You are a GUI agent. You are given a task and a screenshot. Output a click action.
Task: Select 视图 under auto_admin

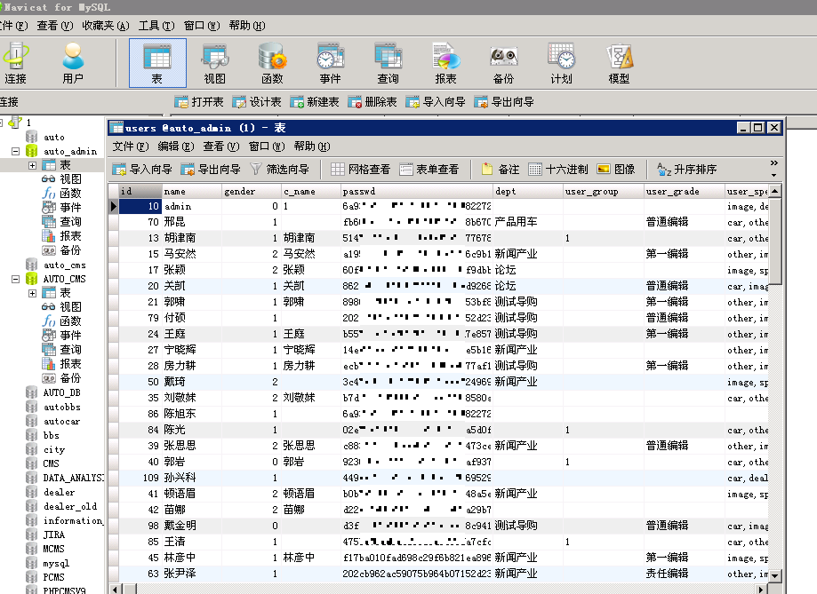pyautogui.click(x=70, y=179)
